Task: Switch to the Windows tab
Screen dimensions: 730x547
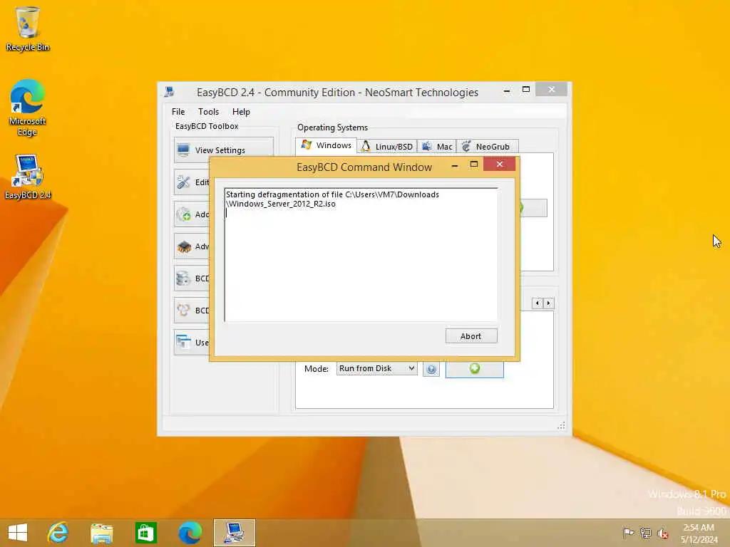Action: point(326,145)
